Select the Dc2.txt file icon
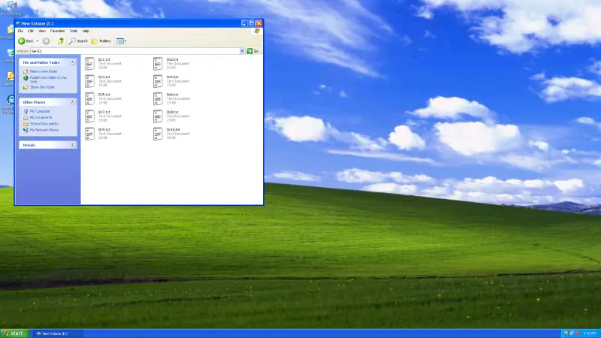 (x=158, y=64)
